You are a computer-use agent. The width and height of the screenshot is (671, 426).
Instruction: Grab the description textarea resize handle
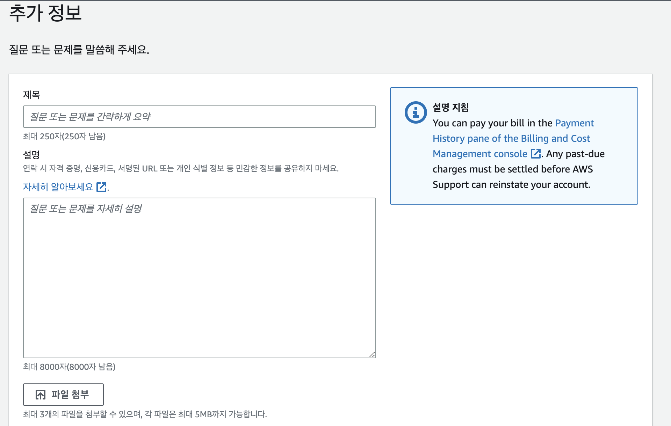372,354
